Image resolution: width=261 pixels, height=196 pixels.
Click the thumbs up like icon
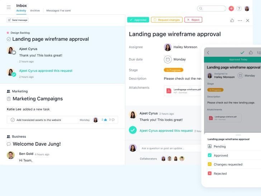(232, 20)
